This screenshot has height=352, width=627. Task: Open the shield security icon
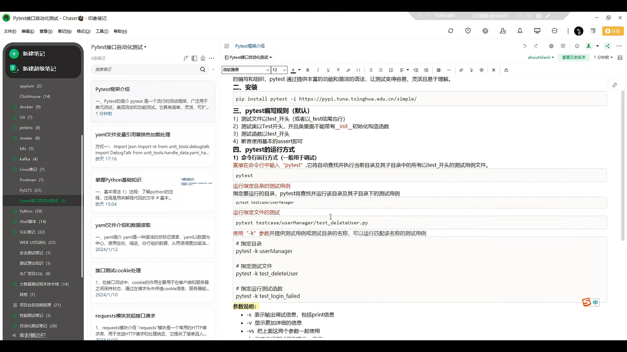click(x=468, y=31)
